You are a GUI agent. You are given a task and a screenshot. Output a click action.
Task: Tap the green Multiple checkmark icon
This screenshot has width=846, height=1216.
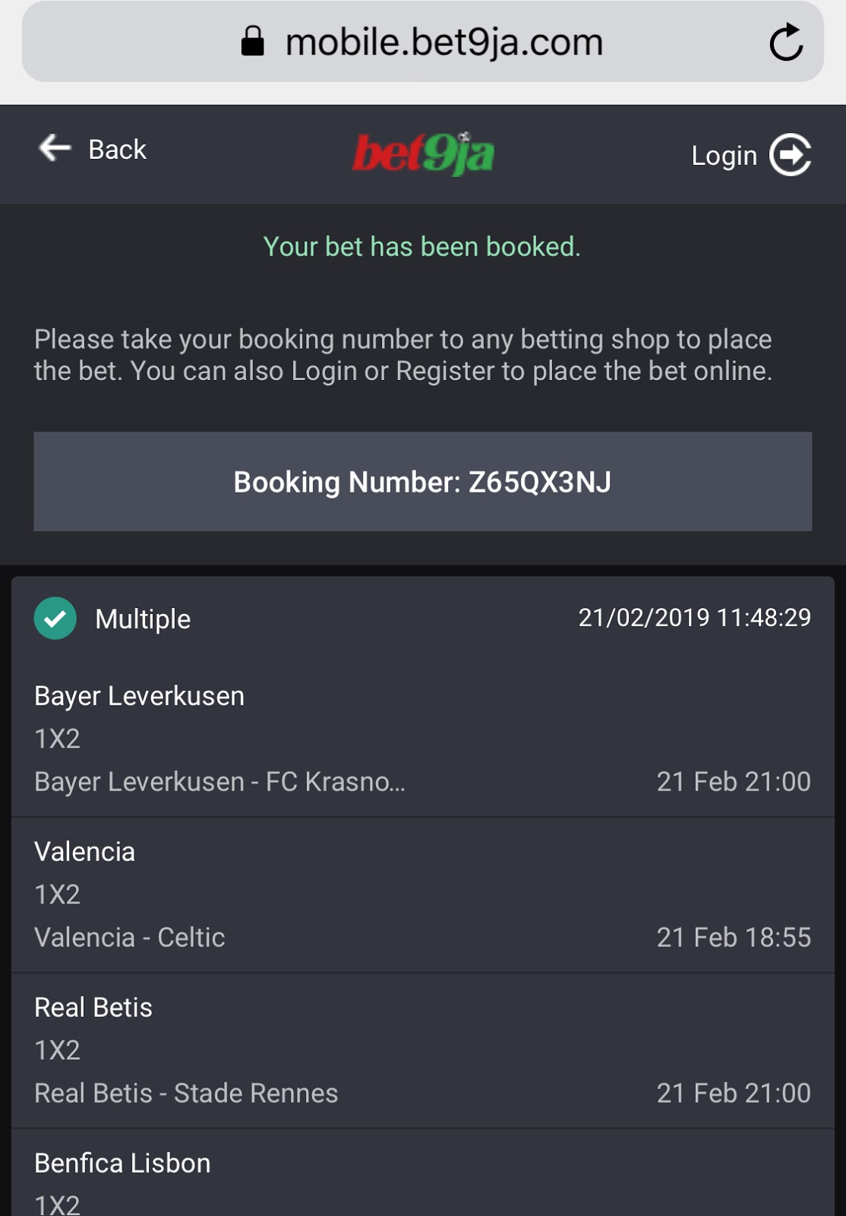click(55, 618)
